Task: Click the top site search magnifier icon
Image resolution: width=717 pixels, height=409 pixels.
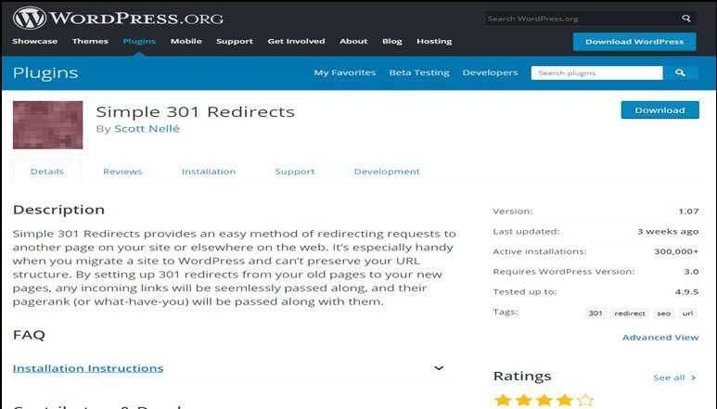Action: click(x=685, y=19)
